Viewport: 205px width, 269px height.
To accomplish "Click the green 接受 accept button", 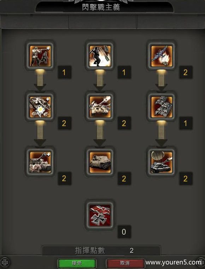I will [x=77, y=263].
